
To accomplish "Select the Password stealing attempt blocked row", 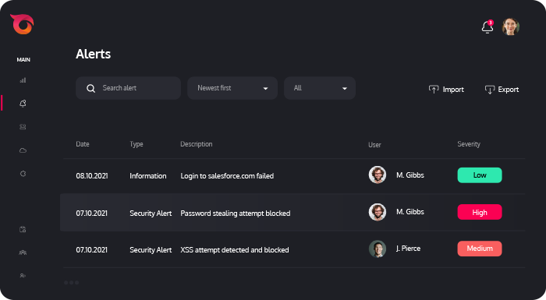I will pyautogui.click(x=292, y=212).
